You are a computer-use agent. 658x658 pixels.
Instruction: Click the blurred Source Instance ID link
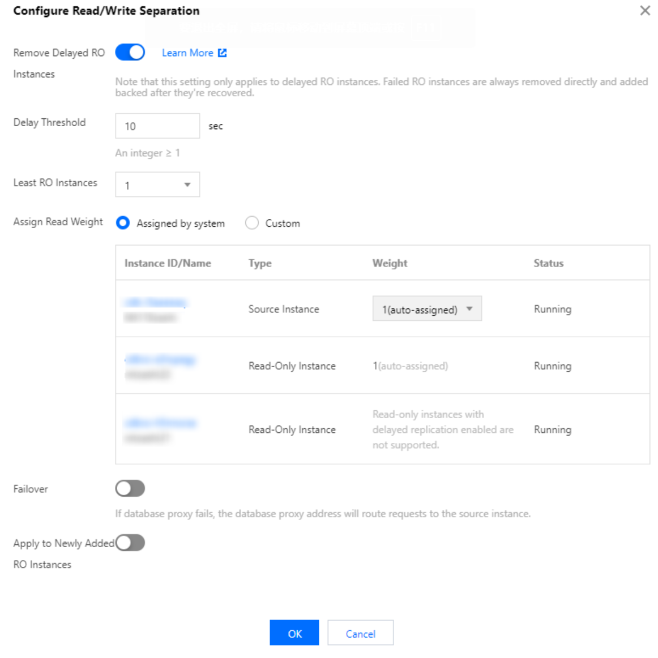tap(155, 303)
